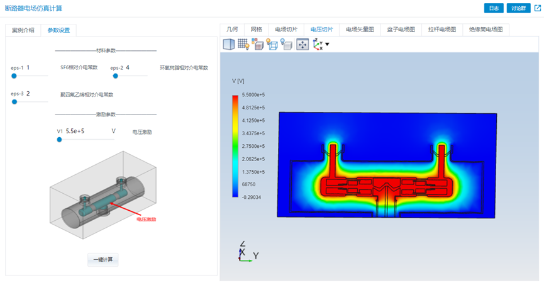Image resolution: width=544 pixels, height=285 pixels.
Task: Click the legend value 4.8125e+5
Action: click(253, 108)
